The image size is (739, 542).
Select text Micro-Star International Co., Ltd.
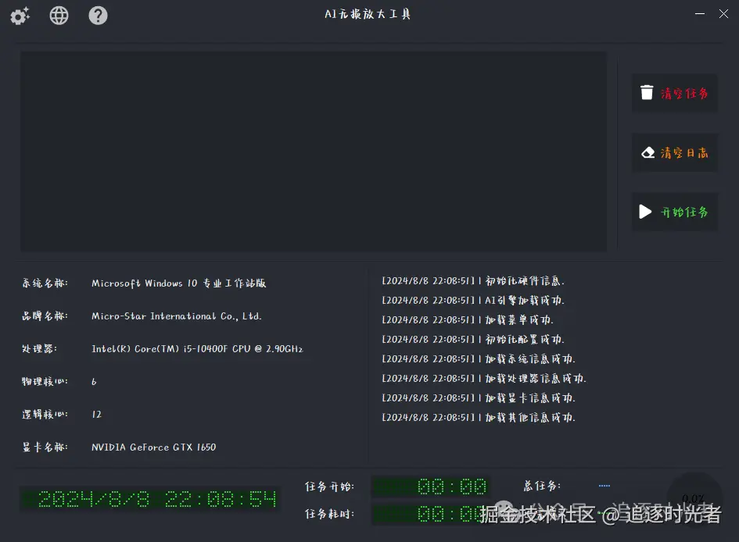tap(176, 316)
